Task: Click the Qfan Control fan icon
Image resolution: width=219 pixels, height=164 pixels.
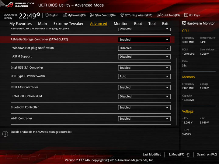Action: pyautogui.click(x=92, y=15)
